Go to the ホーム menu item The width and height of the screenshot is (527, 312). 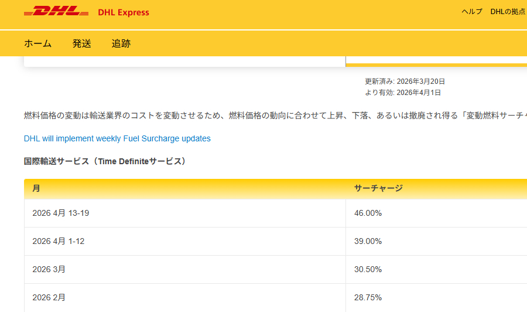tap(37, 43)
